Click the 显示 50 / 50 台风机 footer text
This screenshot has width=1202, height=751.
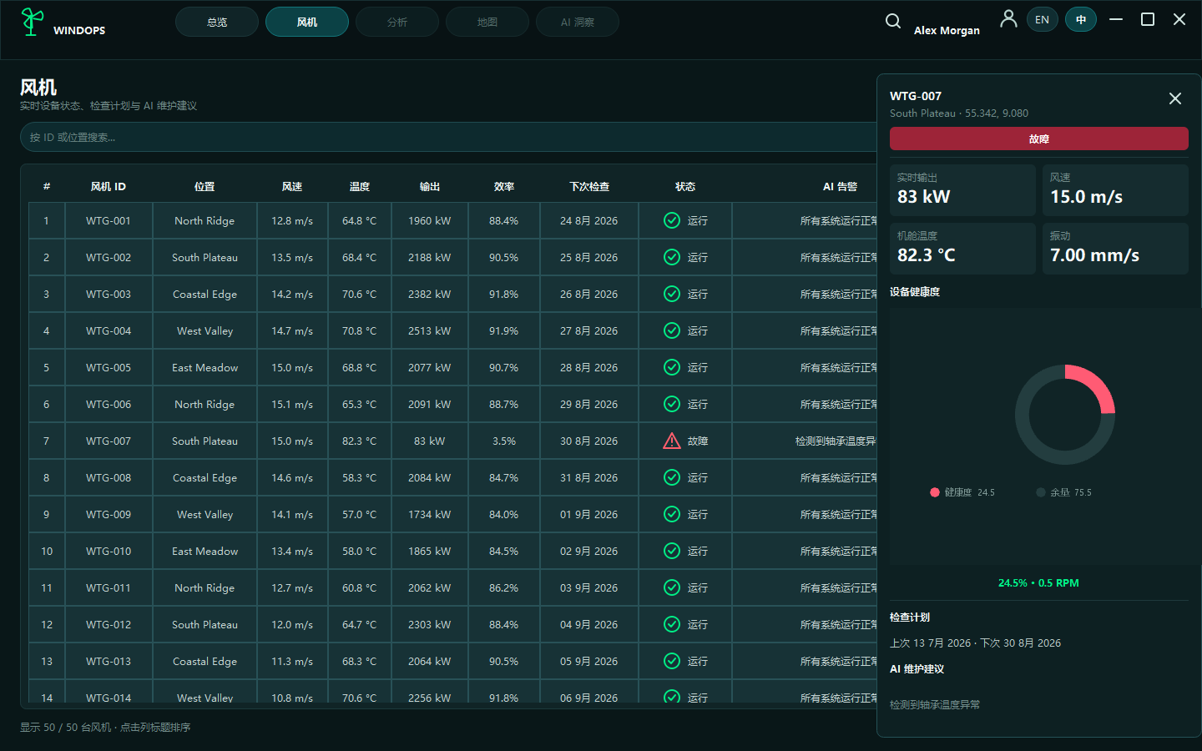point(105,727)
